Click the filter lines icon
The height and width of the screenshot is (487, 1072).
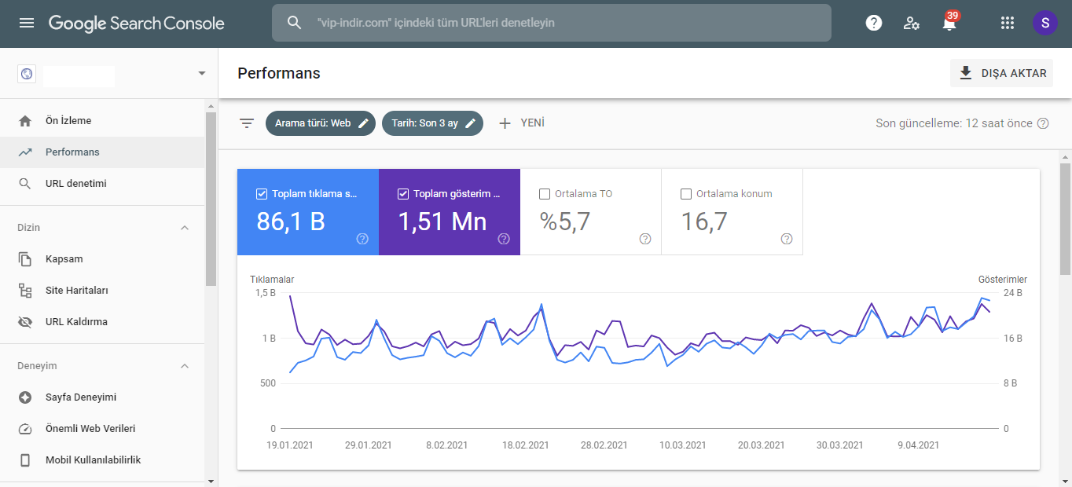(247, 123)
